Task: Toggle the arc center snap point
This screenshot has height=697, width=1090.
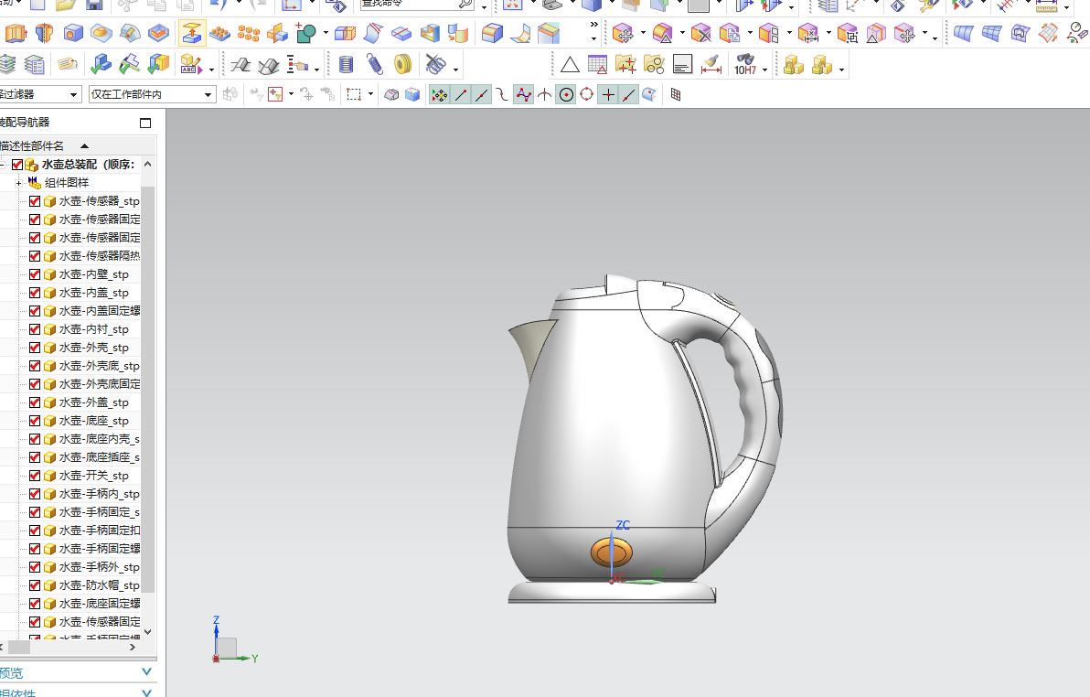Action: [567, 94]
